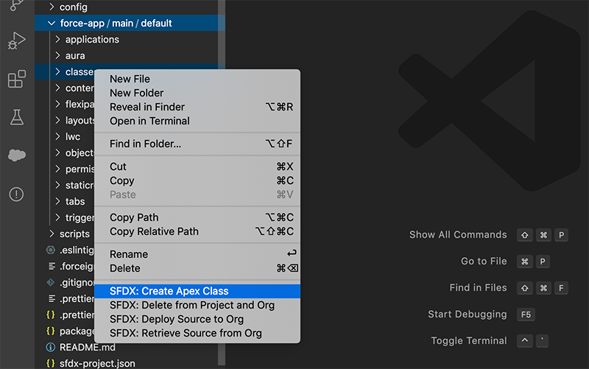Open the Salesforce cloud org browser icon
Viewport: 589px width, 369px height.
16,155
